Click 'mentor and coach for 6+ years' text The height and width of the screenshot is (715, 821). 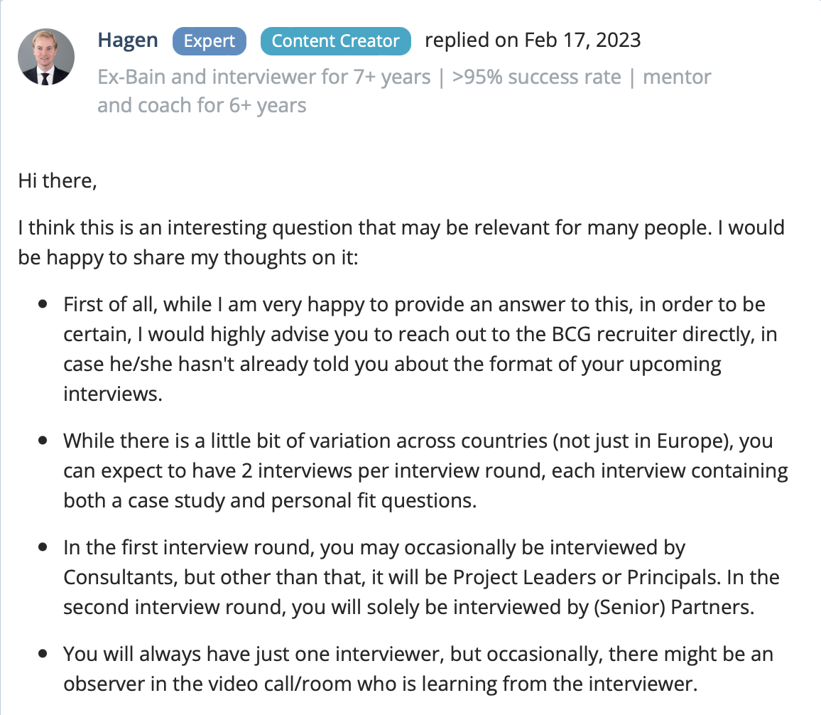pos(404,91)
